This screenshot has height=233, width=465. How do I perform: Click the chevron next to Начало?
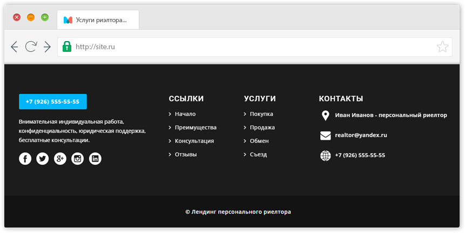click(170, 114)
